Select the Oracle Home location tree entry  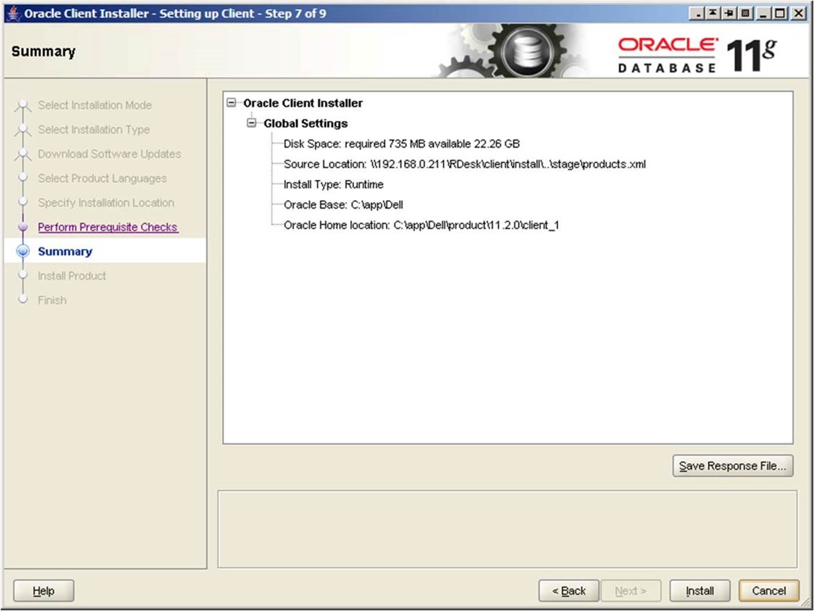tap(421, 225)
